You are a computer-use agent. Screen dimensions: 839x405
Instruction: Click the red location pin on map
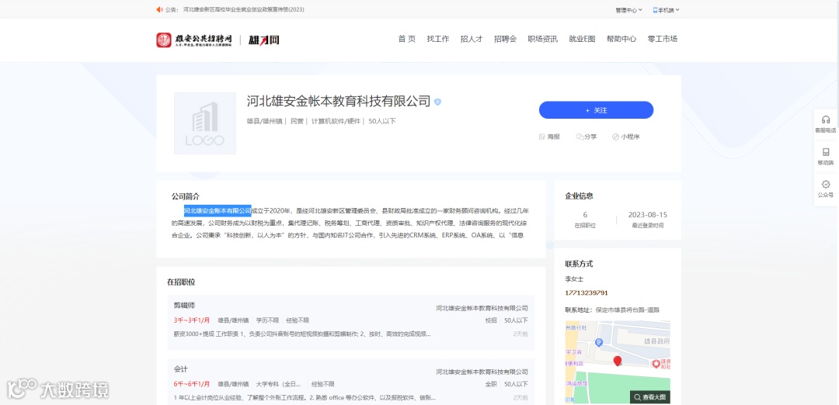617,362
